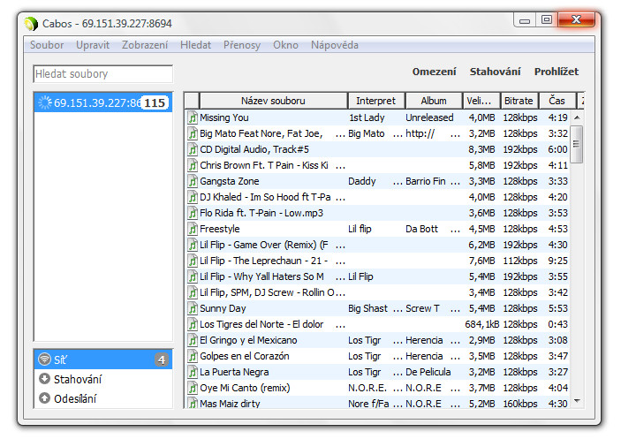621x439 pixels.
Task: Open the Hledat menu
Action: [195, 45]
